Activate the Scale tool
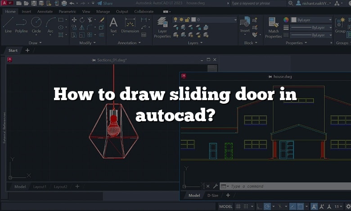The height and width of the screenshot is (211, 351). tap(82, 35)
